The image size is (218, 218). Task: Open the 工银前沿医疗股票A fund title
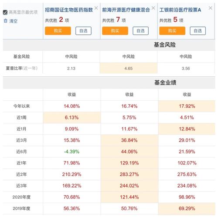click(180, 10)
